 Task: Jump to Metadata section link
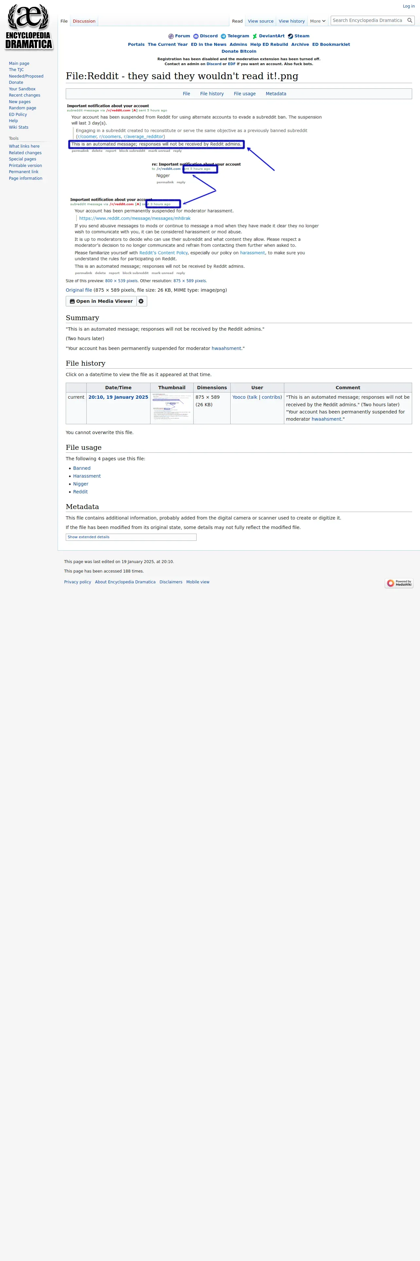click(x=276, y=94)
